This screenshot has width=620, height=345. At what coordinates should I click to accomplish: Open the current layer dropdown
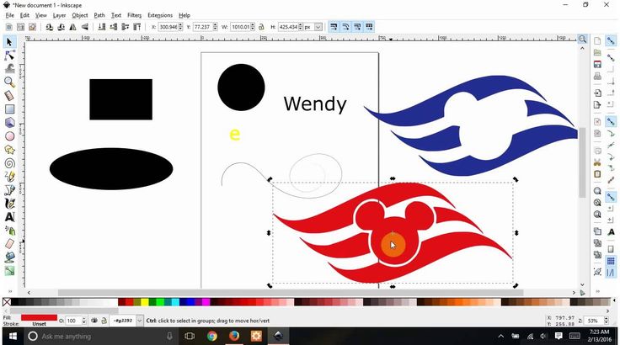coord(140,321)
